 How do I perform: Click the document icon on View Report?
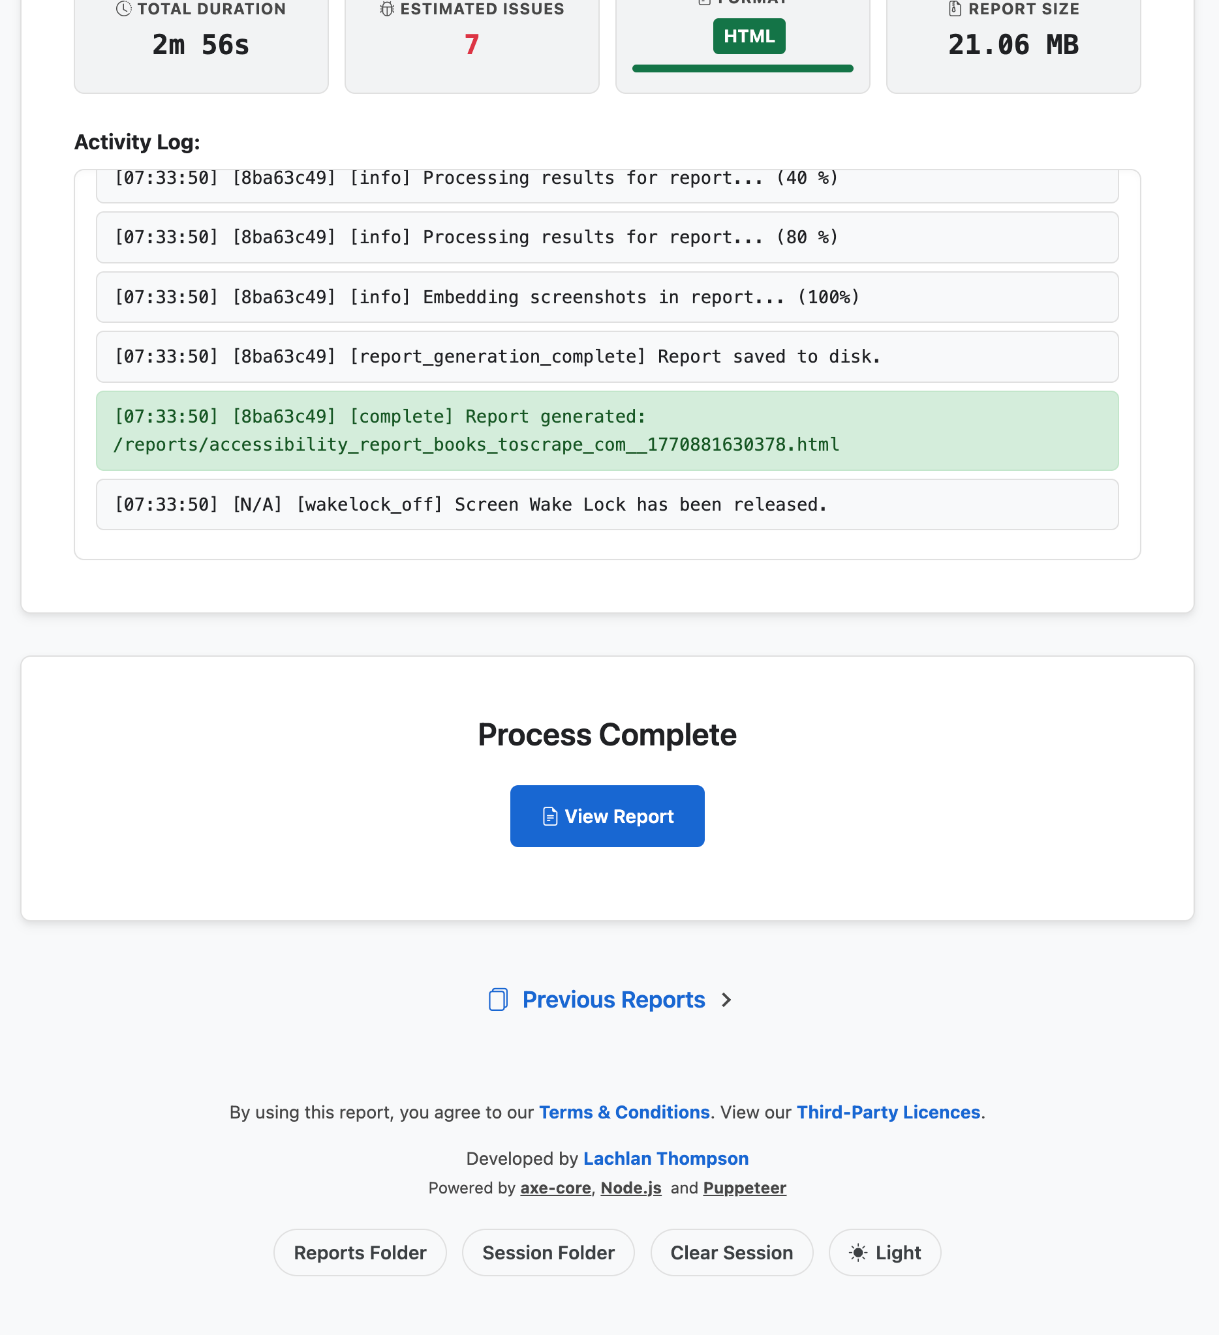[x=550, y=817]
